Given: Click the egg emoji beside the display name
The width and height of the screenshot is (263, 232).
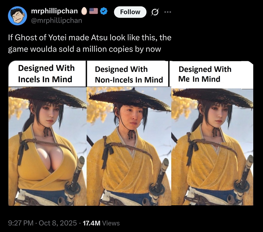Looking at the screenshot, I should click(84, 11).
